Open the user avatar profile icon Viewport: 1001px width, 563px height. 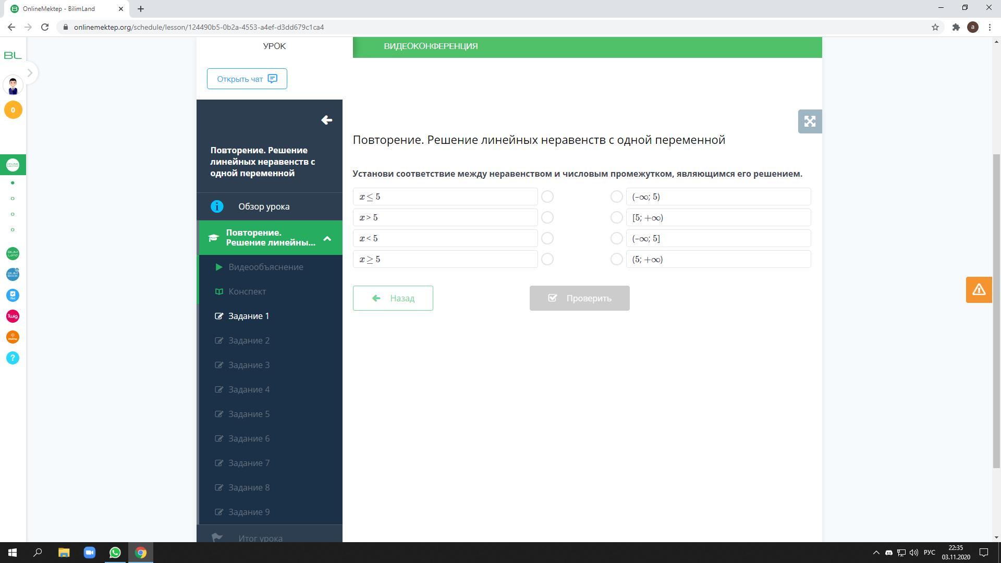pyautogui.click(x=13, y=85)
